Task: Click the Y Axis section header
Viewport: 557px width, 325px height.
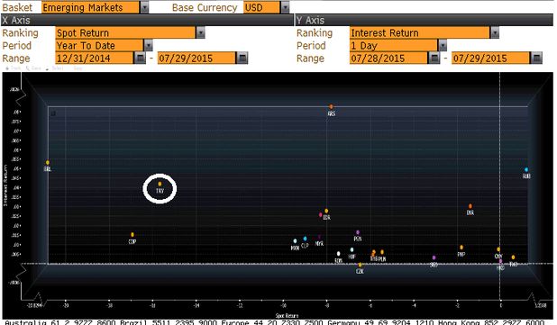Action: 424,20
